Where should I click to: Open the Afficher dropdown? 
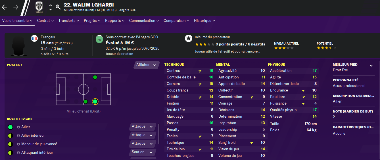pos(146,65)
